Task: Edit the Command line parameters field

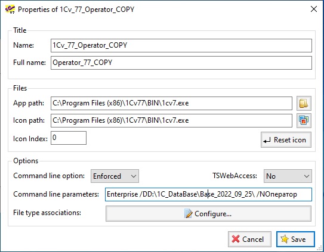Action: pyautogui.click(x=208, y=194)
